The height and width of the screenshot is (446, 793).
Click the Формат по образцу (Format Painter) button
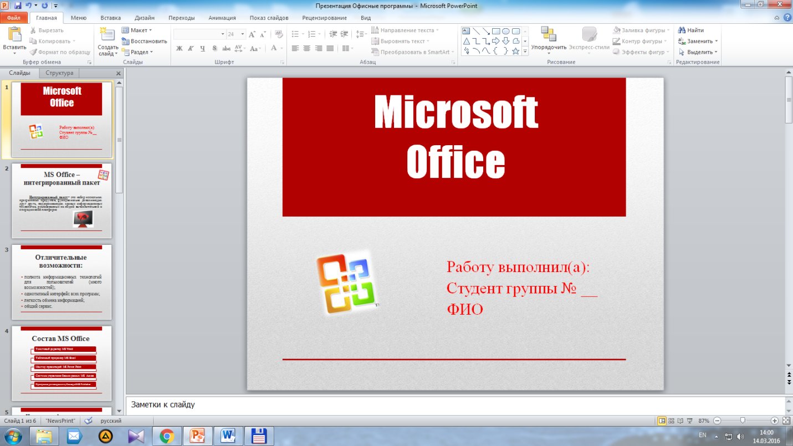[x=60, y=52]
